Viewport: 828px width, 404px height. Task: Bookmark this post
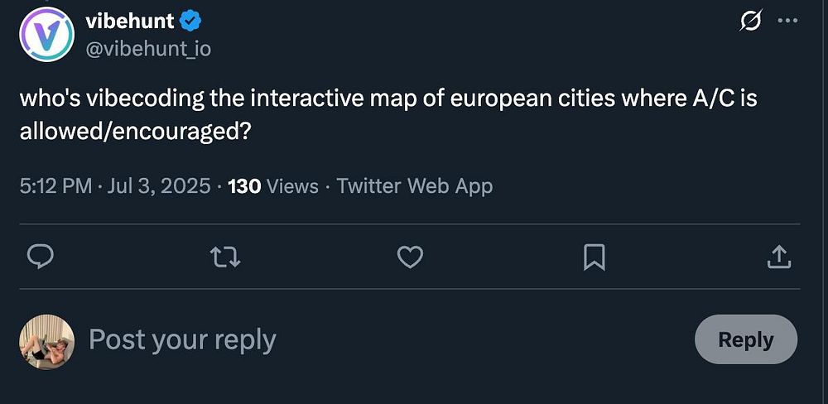pyautogui.click(x=594, y=258)
